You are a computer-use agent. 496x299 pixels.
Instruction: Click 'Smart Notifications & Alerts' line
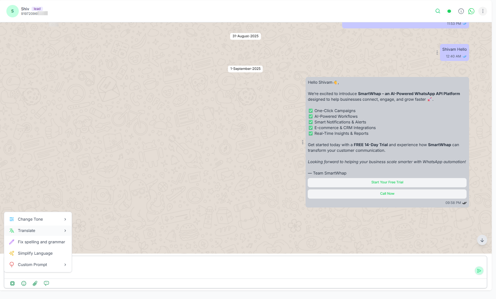point(340,122)
